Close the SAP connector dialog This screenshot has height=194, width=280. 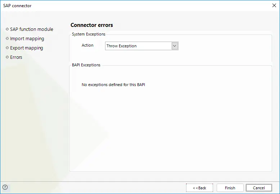(x=274, y=5)
